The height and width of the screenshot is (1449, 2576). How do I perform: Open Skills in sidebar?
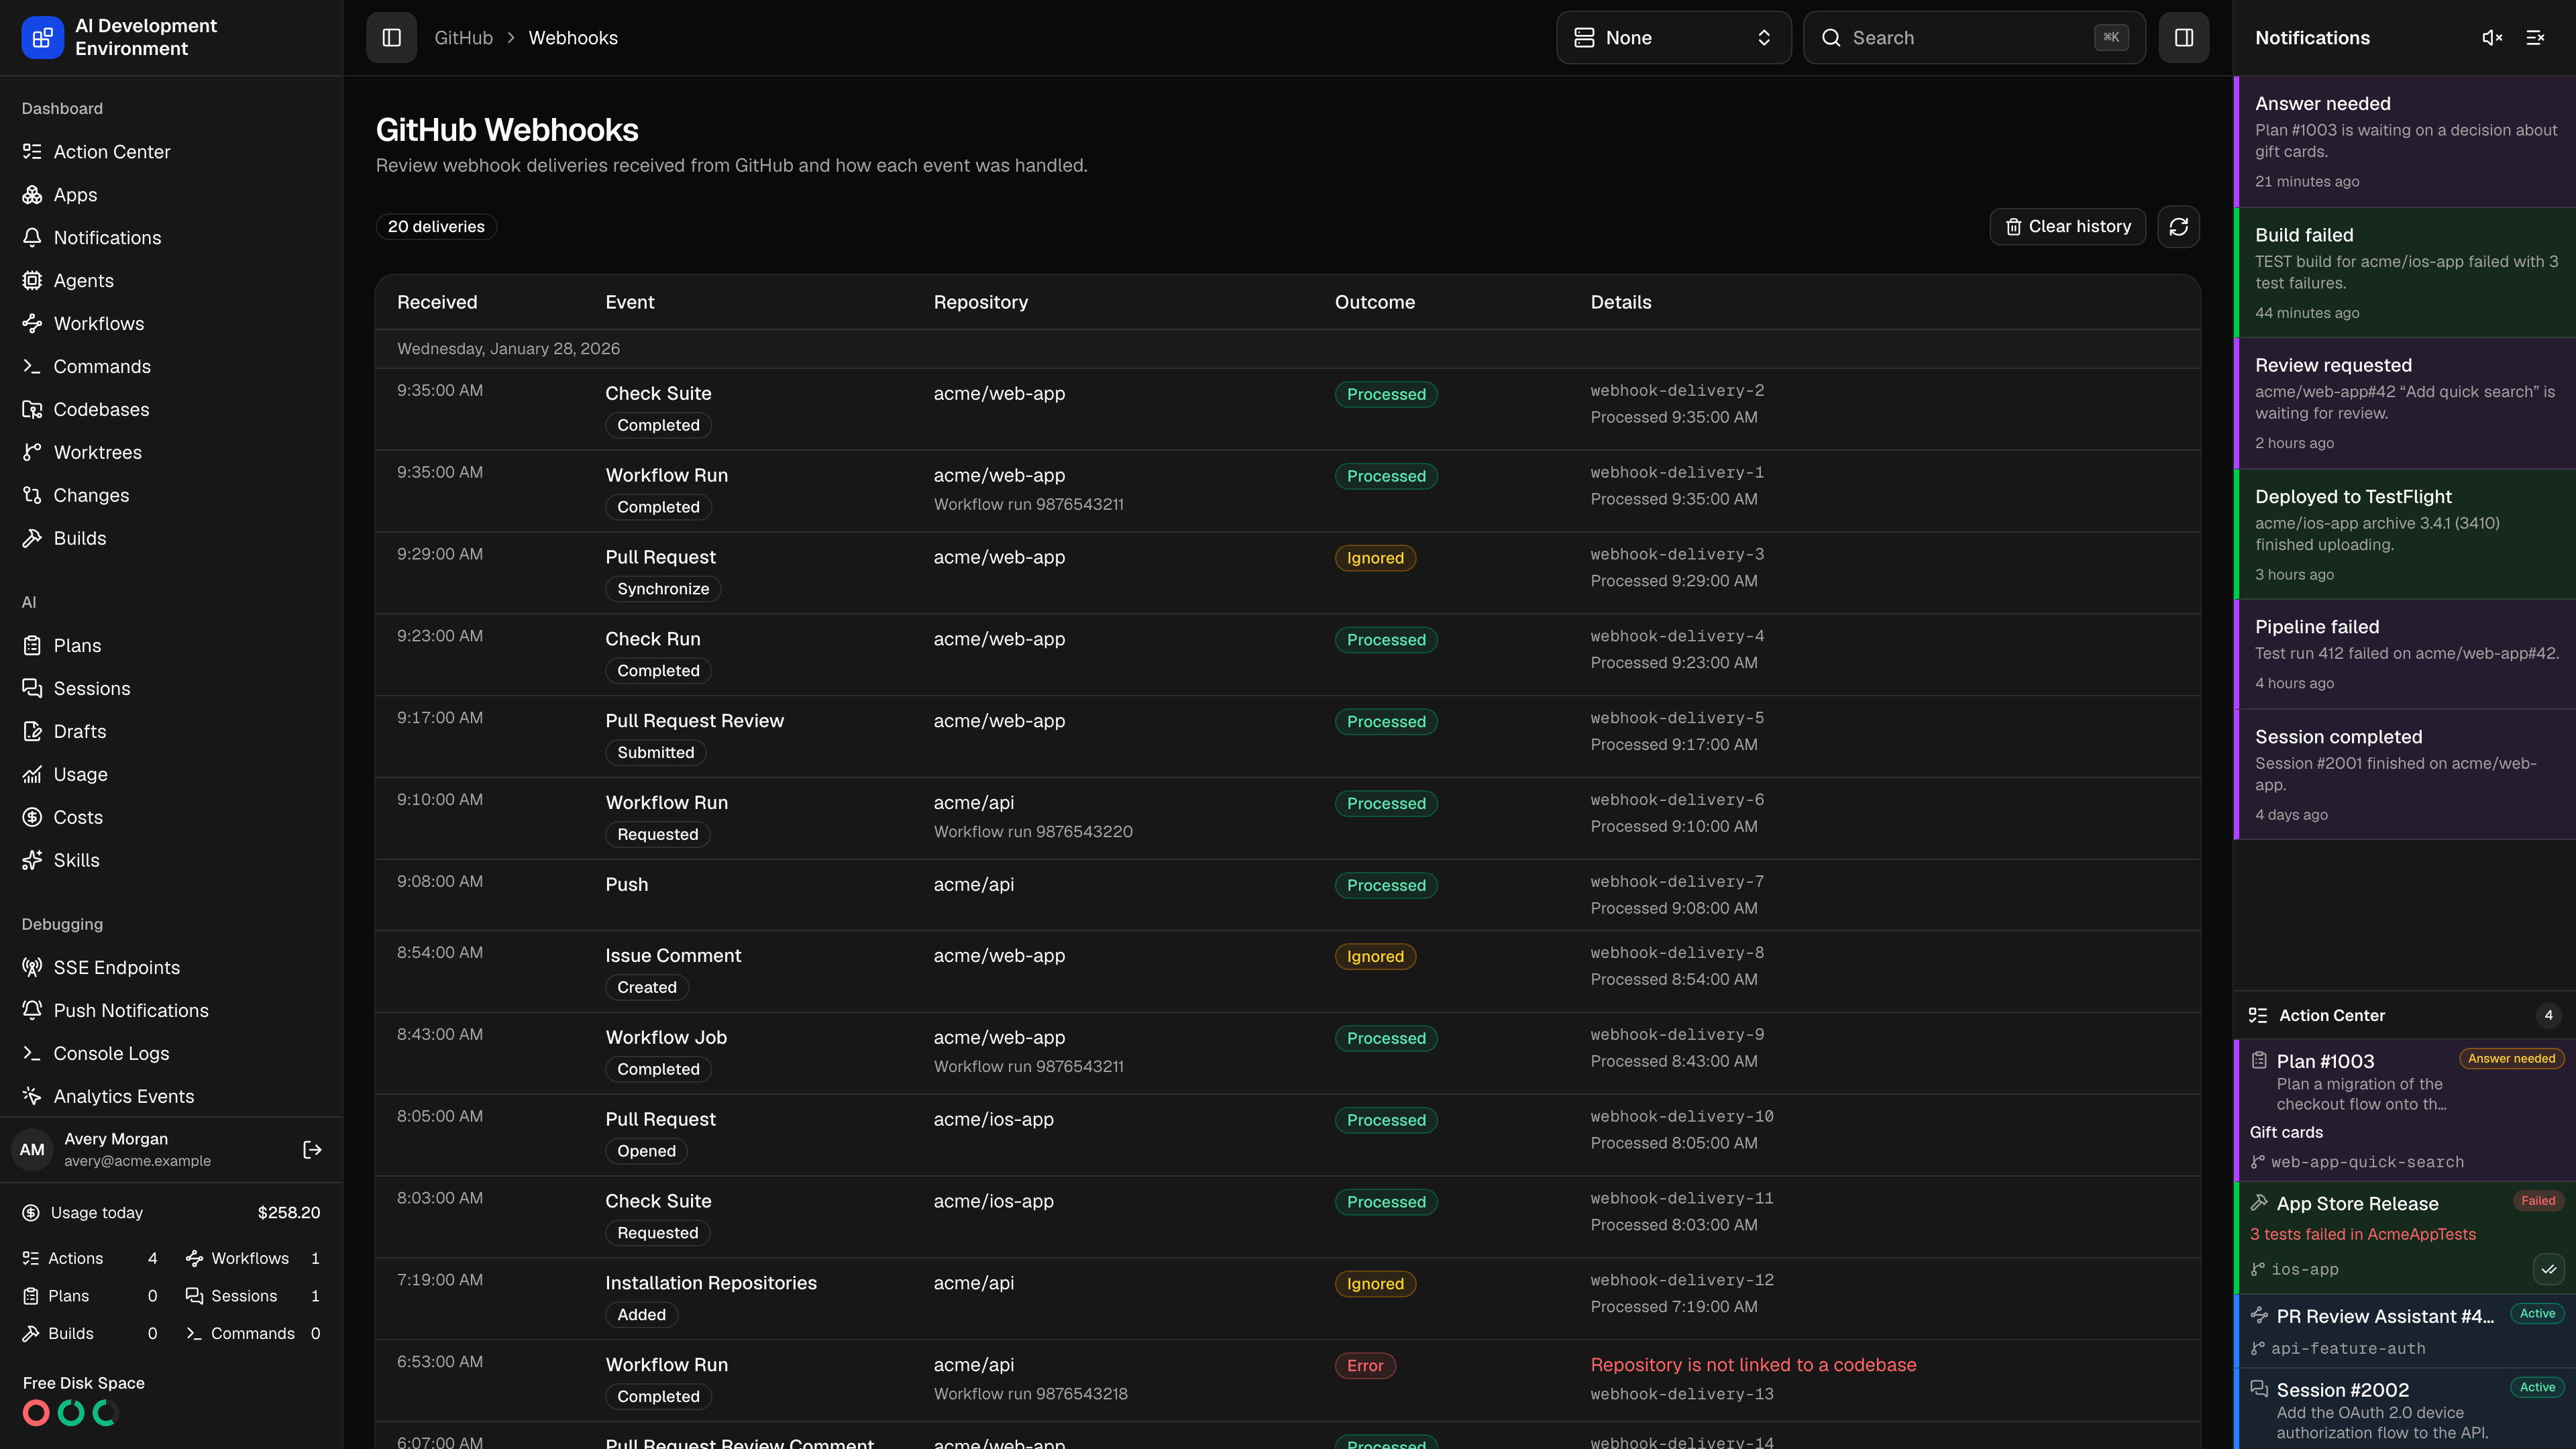coord(171,861)
